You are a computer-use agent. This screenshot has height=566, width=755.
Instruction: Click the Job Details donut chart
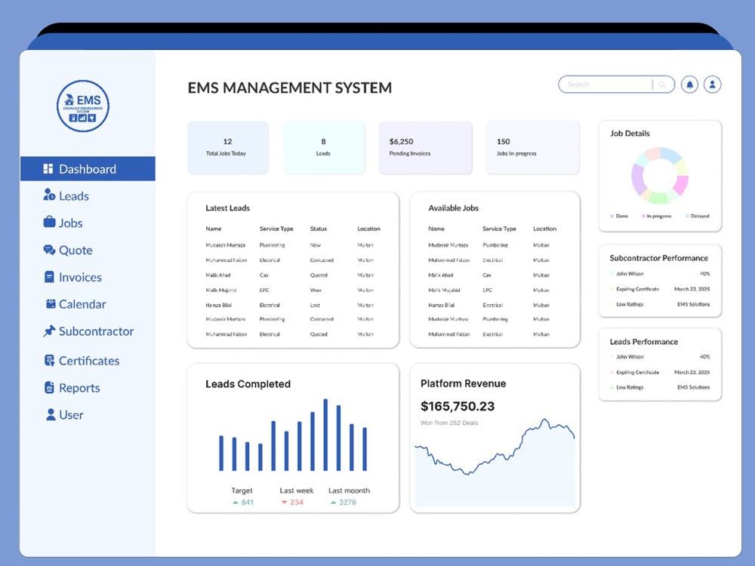[x=660, y=176]
